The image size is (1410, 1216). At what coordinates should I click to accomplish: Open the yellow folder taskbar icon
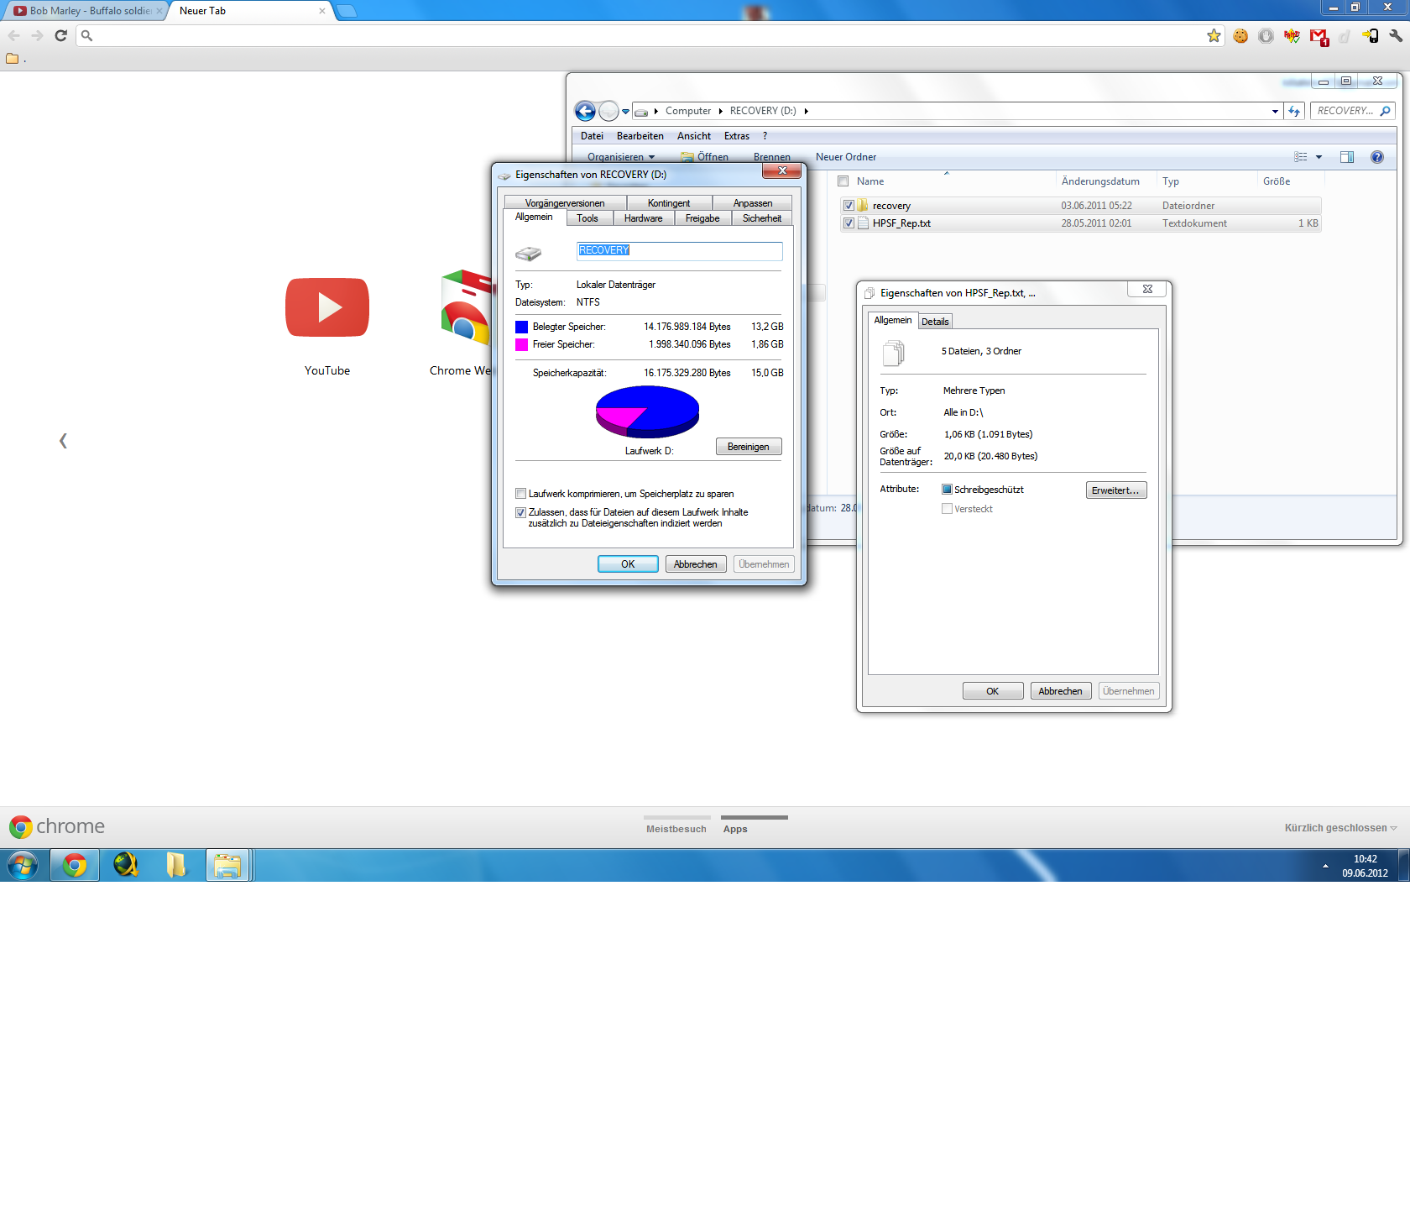coord(176,865)
